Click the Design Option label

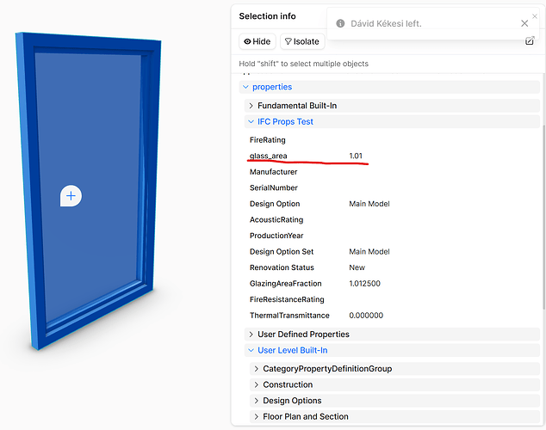tap(275, 204)
